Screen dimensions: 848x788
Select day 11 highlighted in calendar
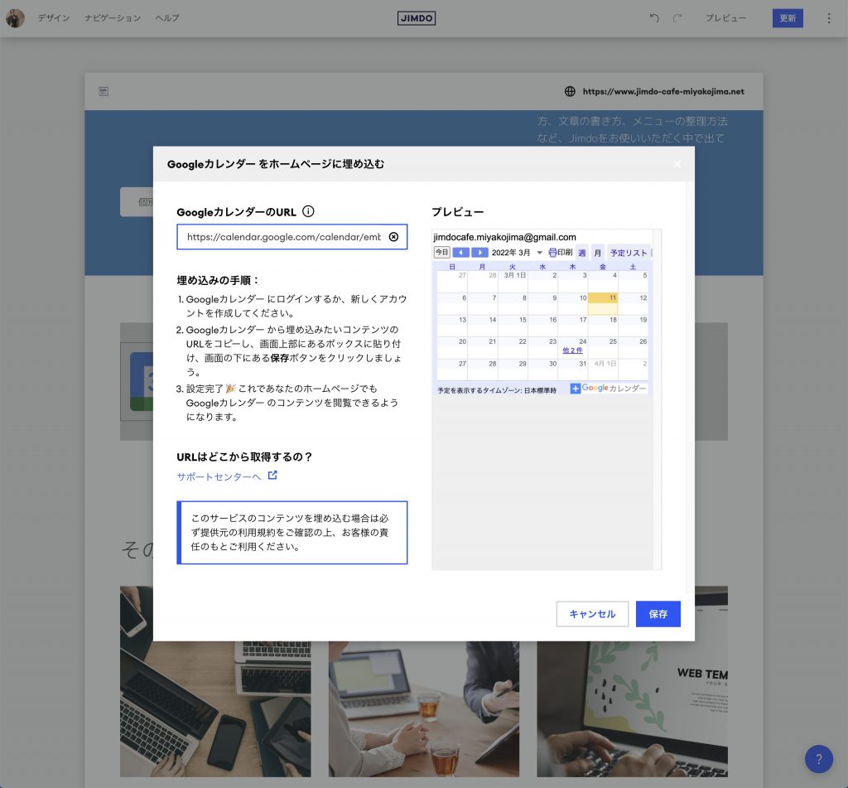click(603, 304)
